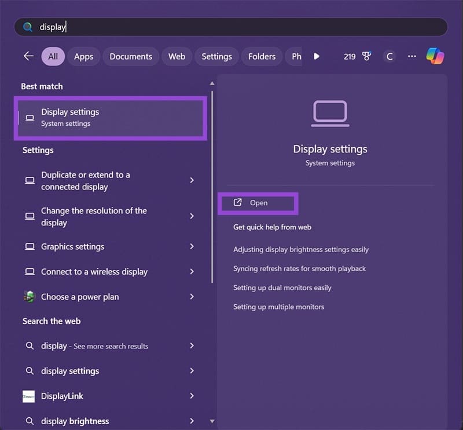Viewport: 463px width, 430px height.
Task: Switch to the Apps filter tab
Action: click(84, 56)
